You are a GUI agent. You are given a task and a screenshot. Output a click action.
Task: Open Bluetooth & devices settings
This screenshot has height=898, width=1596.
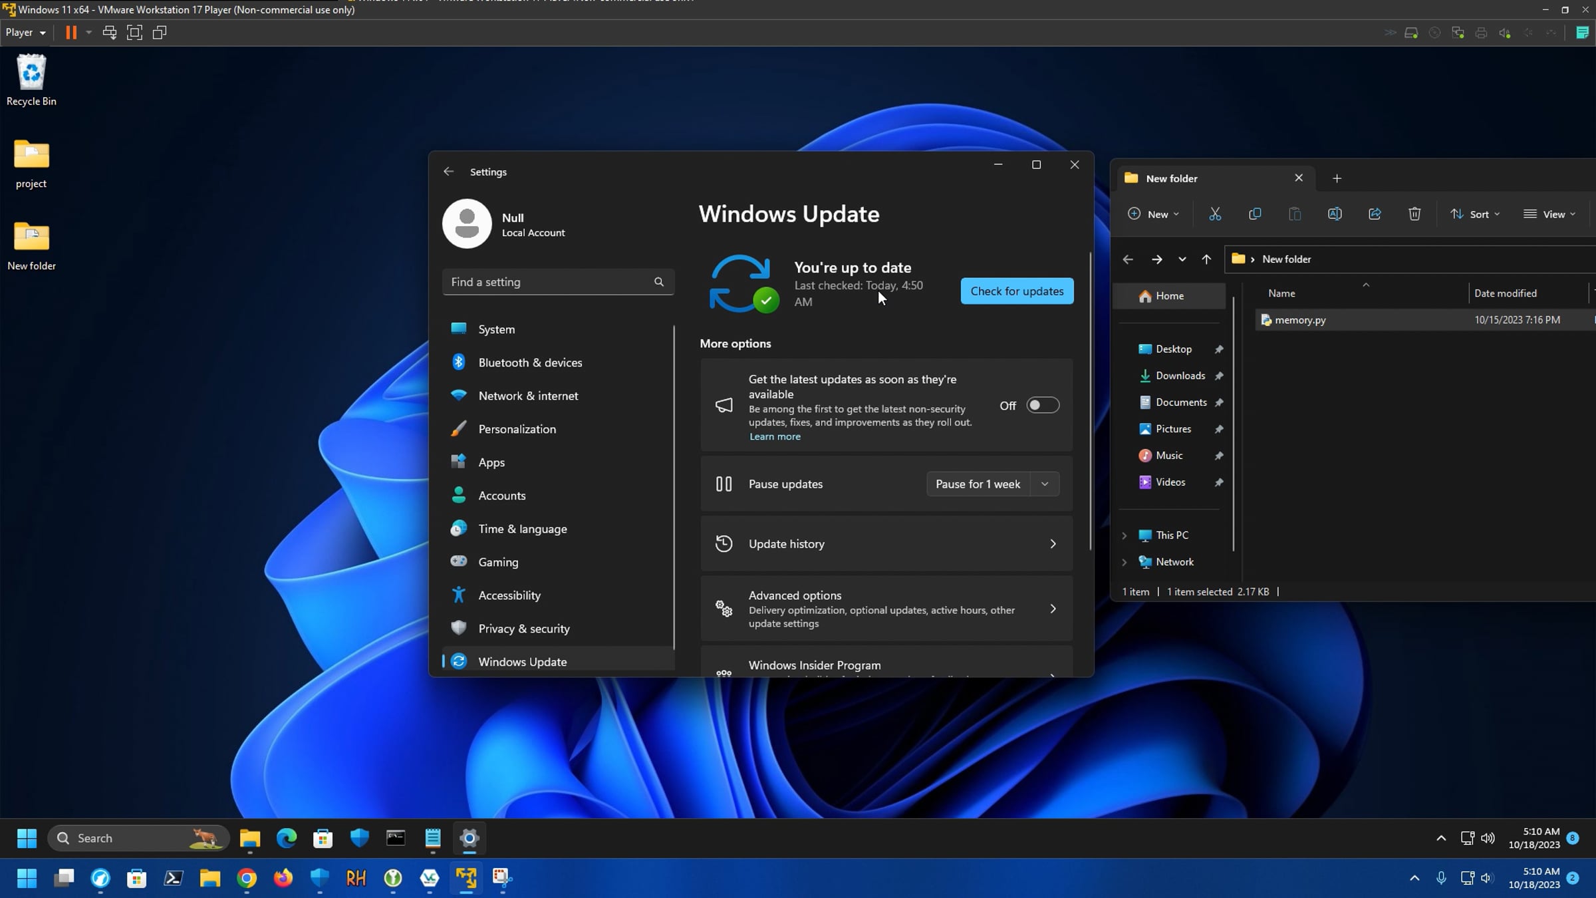(558, 363)
